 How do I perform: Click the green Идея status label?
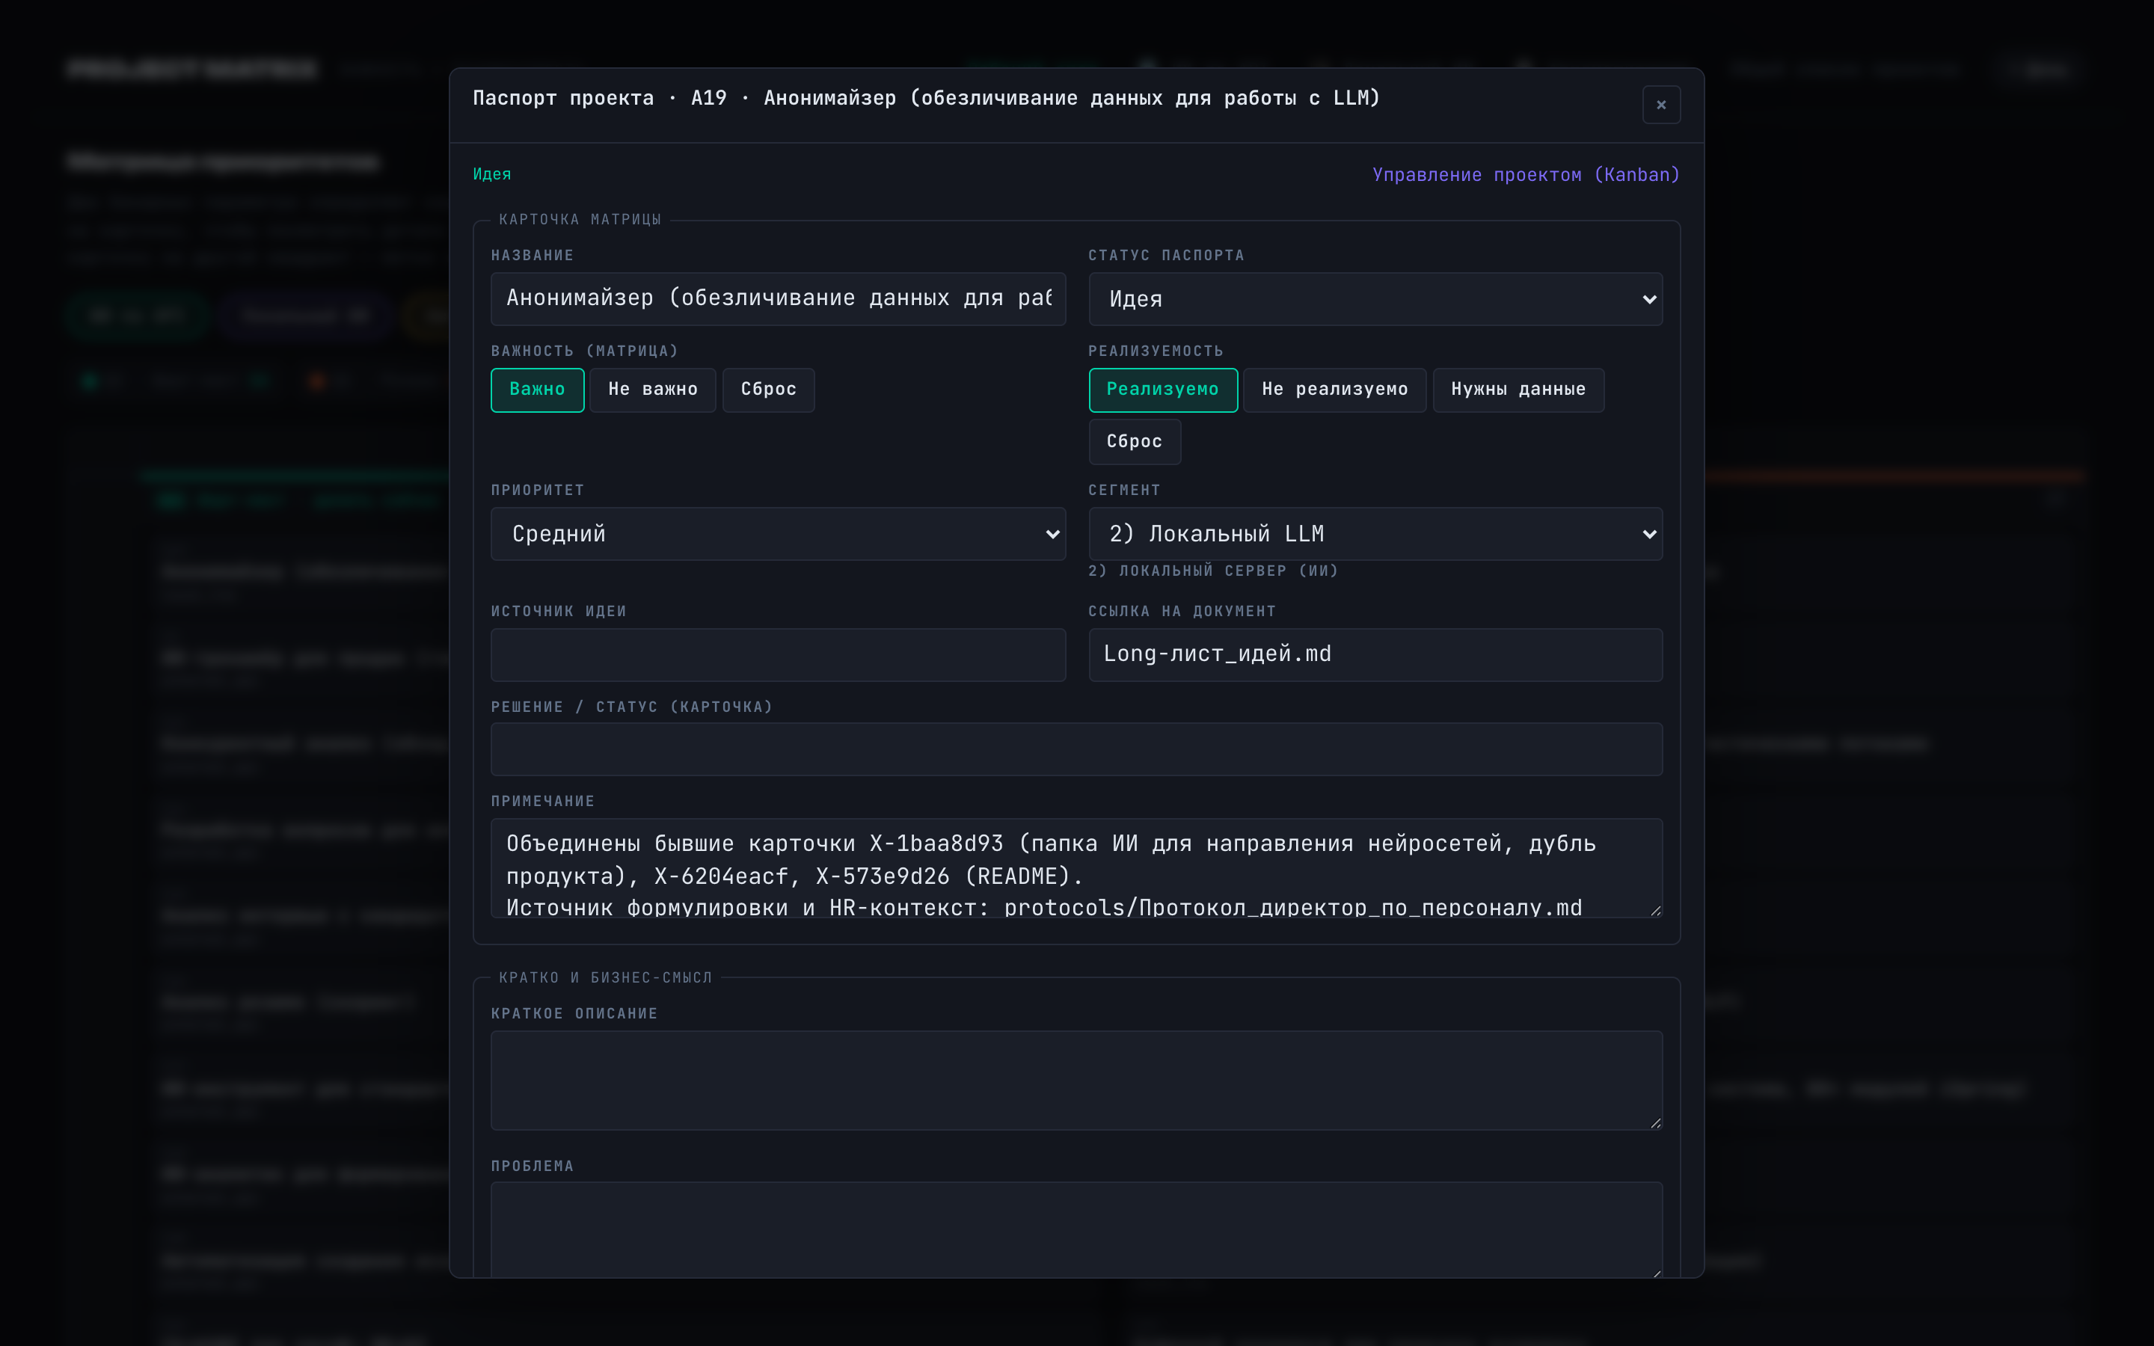(491, 174)
